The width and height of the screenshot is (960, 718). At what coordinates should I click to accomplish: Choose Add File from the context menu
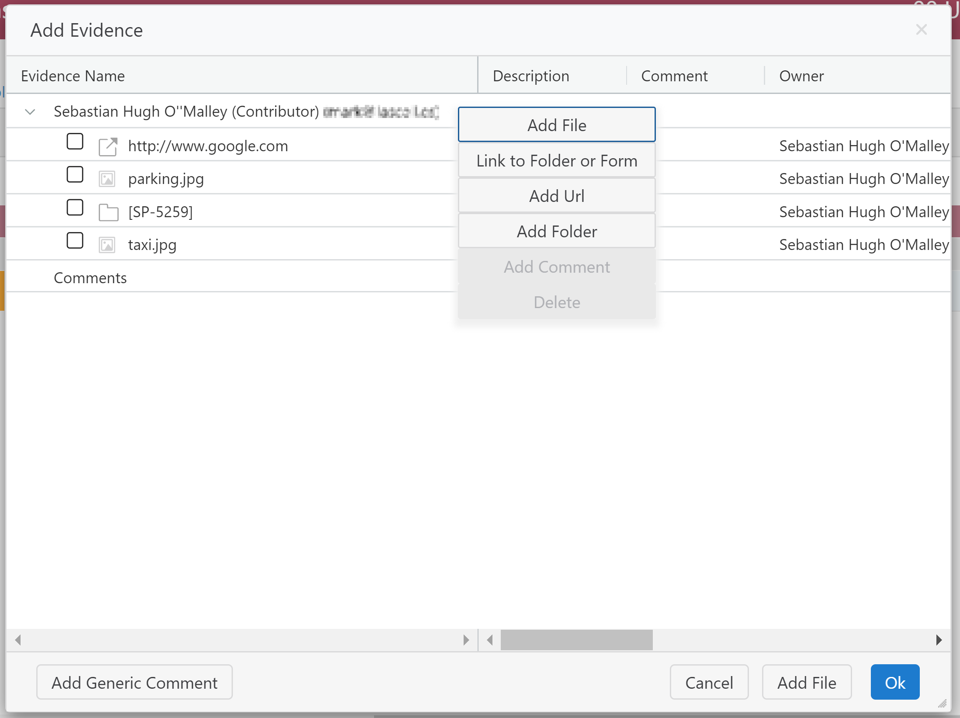click(x=556, y=125)
